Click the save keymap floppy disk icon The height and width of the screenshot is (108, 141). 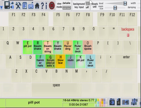7,5
